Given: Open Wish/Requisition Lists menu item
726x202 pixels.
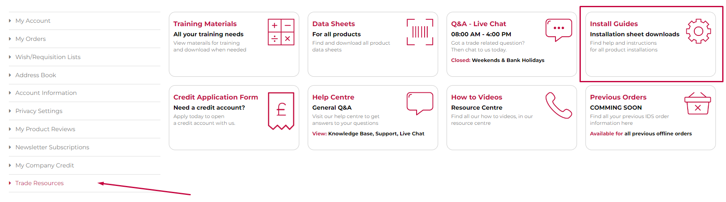Looking at the screenshot, I should click(48, 57).
